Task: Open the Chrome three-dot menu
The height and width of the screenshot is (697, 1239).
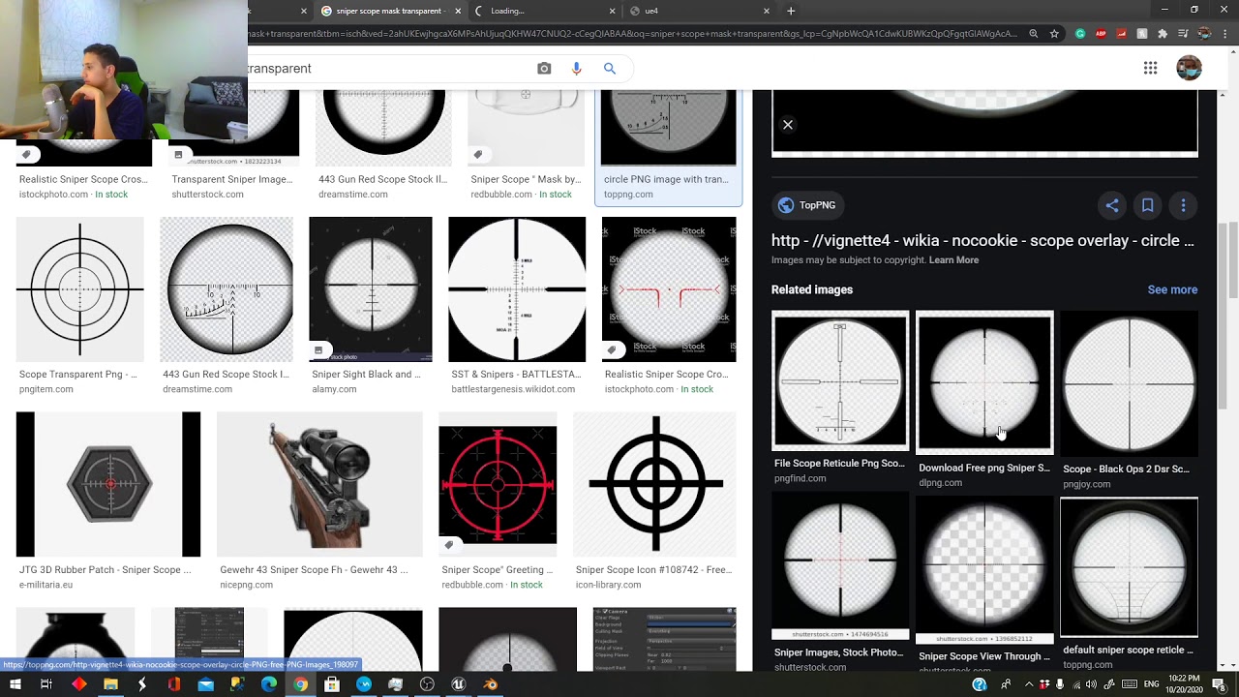Action: [x=1224, y=34]
